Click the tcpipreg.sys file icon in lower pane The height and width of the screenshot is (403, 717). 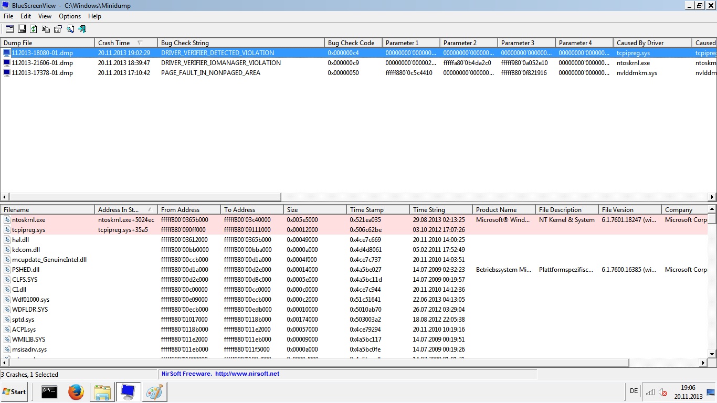point(7,230)
